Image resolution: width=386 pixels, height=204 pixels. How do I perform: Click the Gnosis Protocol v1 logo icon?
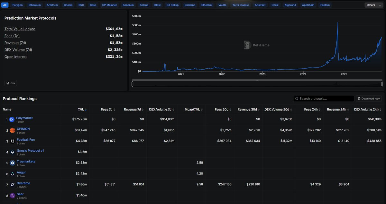(x=12, y=152)
